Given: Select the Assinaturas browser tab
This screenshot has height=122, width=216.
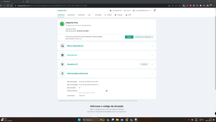Looking at the screenshot, I should pyautogui.click(x=12, y=1).
